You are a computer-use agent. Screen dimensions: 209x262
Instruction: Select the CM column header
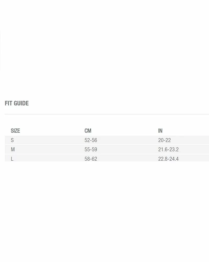(88, 130)
